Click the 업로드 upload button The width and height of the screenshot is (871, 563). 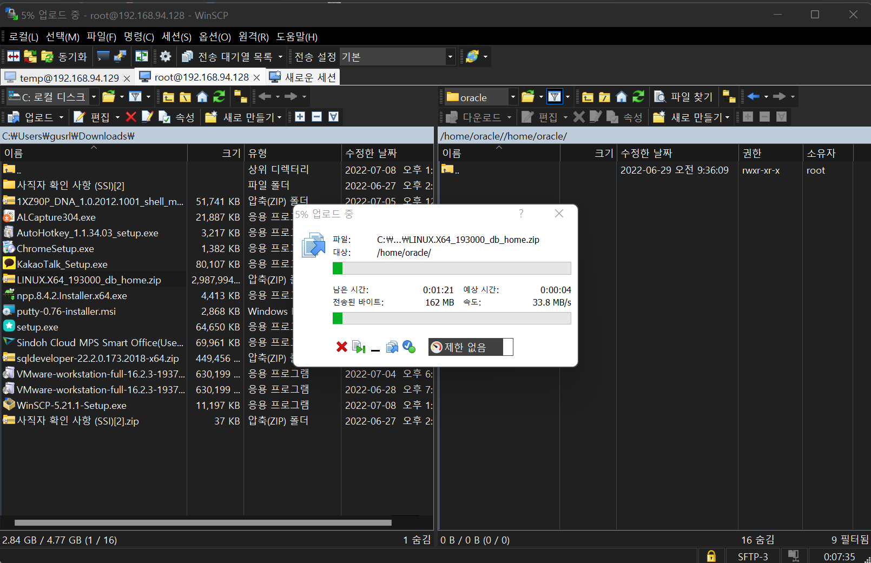pos(31,117)
